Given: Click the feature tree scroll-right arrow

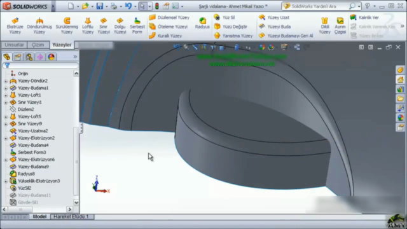Looking at the screenshot, I should click(69, 209).
